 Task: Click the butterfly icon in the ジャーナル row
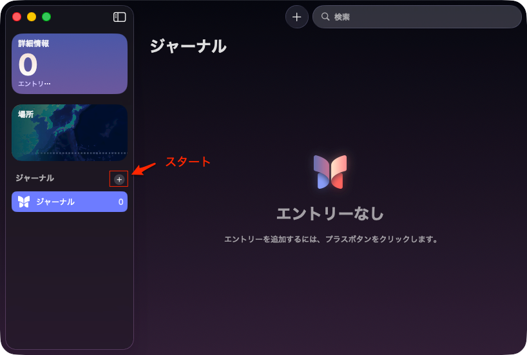click(24, 202)
